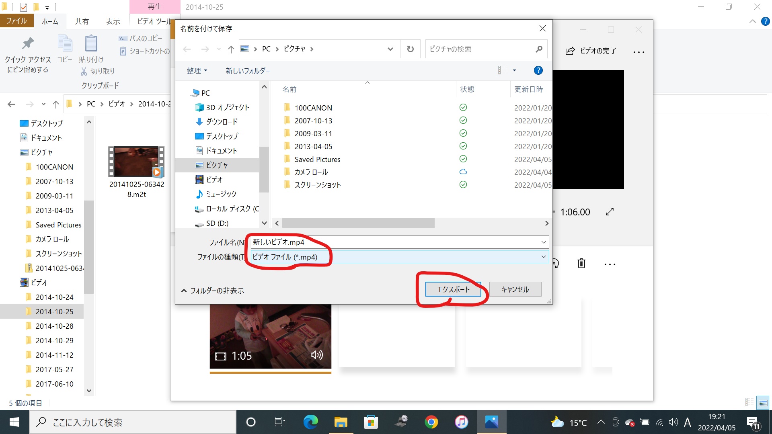Screen dimensions: 772x434
Task: Enter fullscreen next to the 1:06.00 duration
Action: 610,212
